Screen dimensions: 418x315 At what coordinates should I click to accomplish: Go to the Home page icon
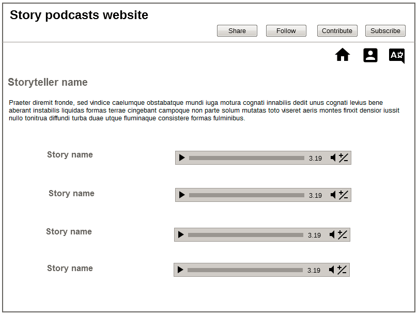(x=343, y=55)
